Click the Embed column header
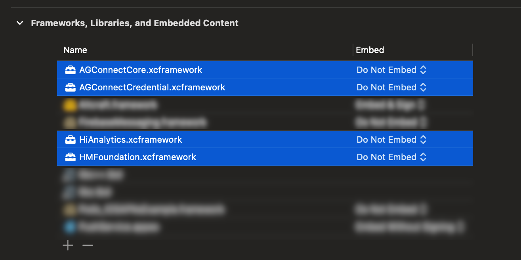Screen dimensions: 521x260 pos(370,50)
